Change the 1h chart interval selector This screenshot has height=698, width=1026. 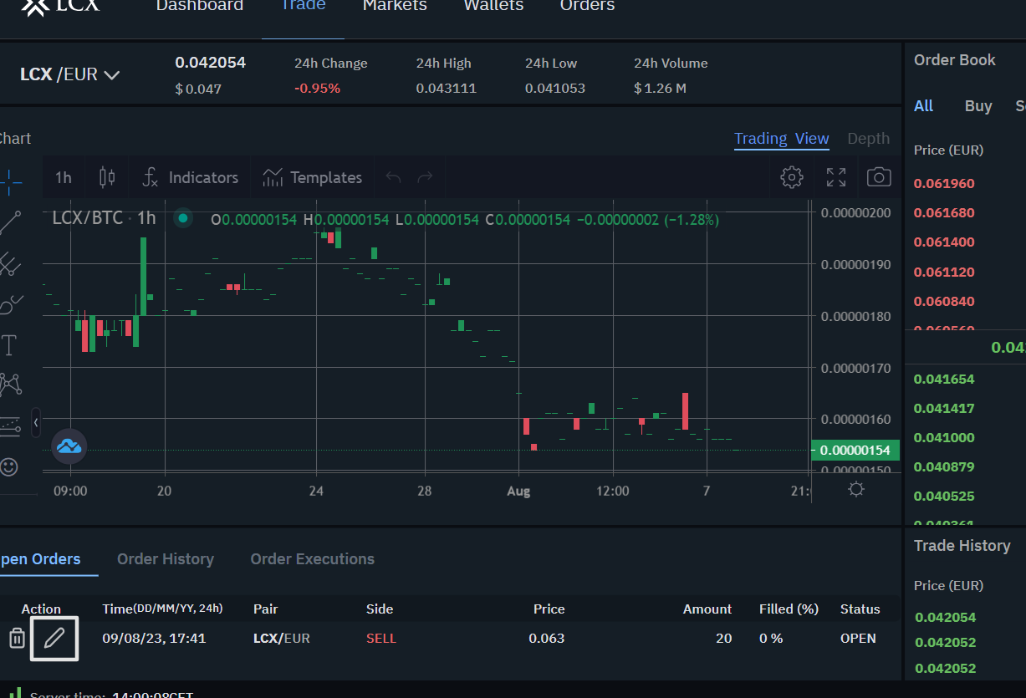64,177
